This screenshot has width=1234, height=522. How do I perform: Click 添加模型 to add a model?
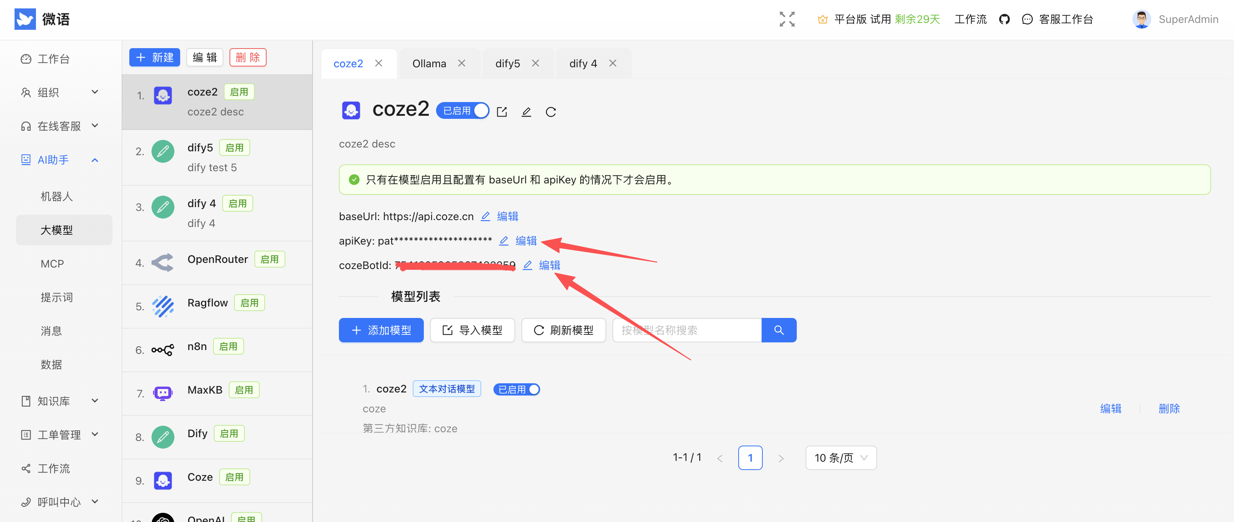[381, 330]
